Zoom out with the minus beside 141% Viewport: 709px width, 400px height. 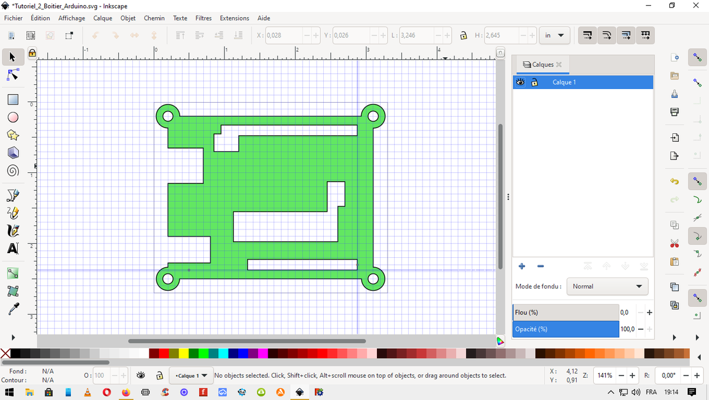click(x=622, y=375)
